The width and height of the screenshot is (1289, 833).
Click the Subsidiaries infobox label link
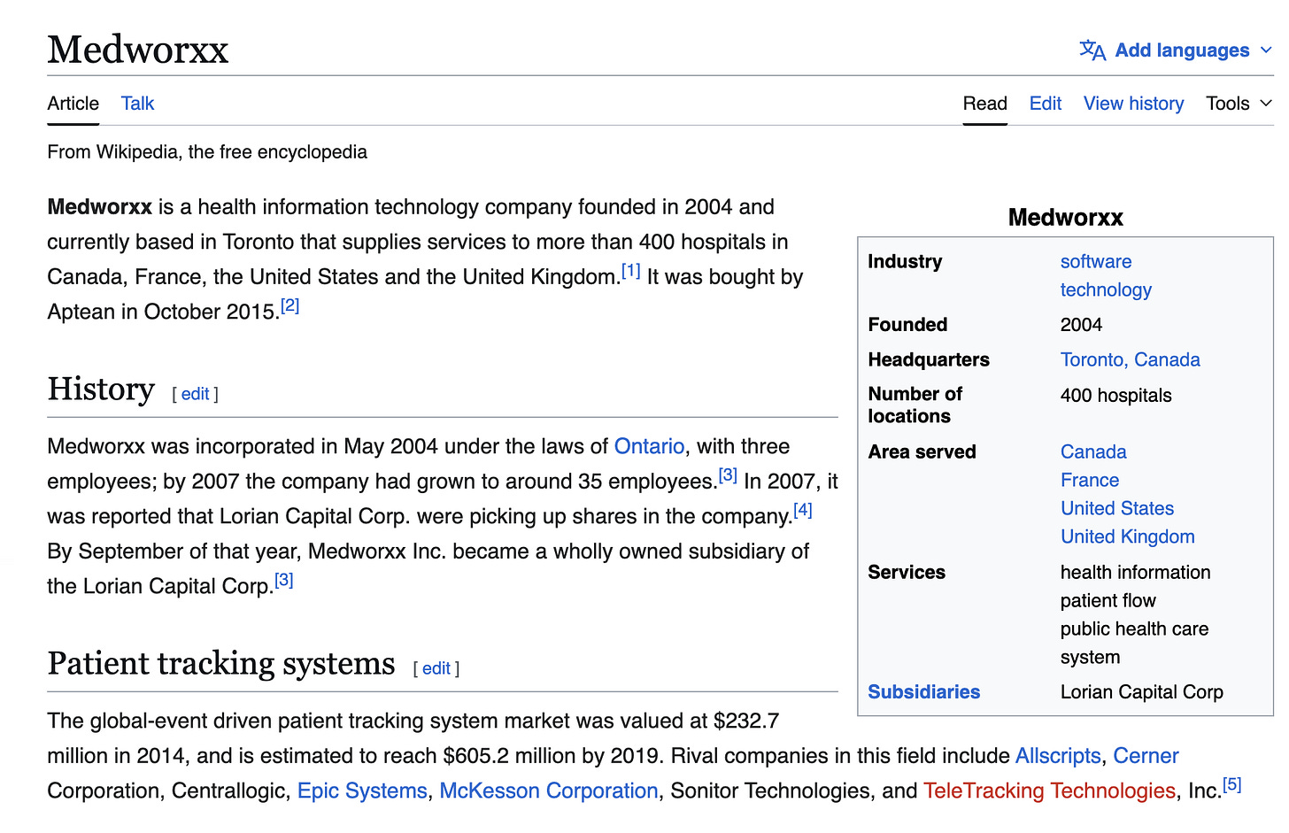click(924, 692)
